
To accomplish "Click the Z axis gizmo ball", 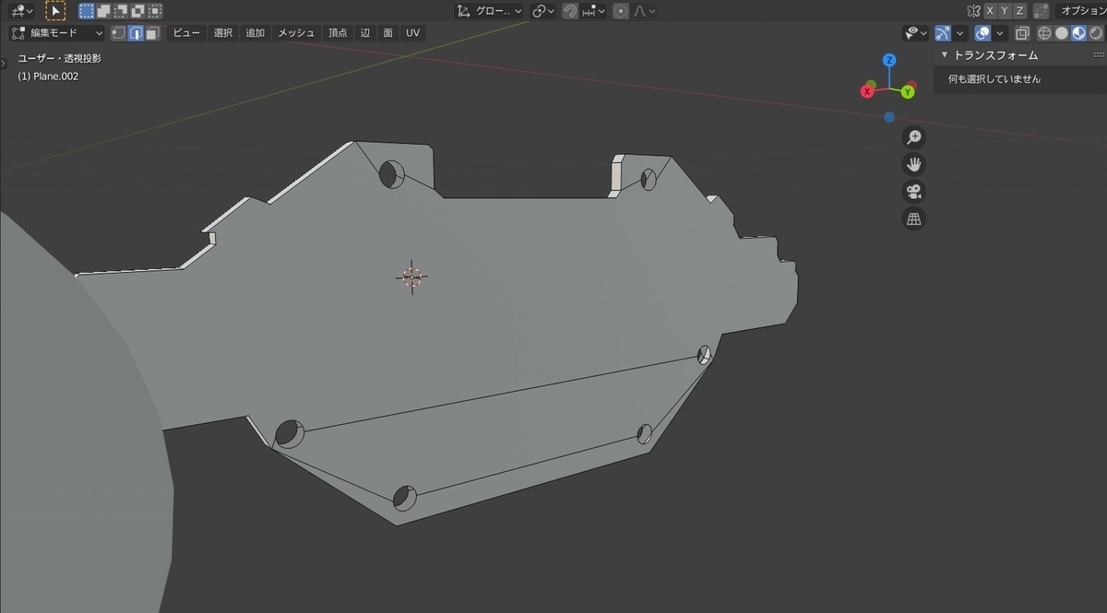I will click(889, 60).
